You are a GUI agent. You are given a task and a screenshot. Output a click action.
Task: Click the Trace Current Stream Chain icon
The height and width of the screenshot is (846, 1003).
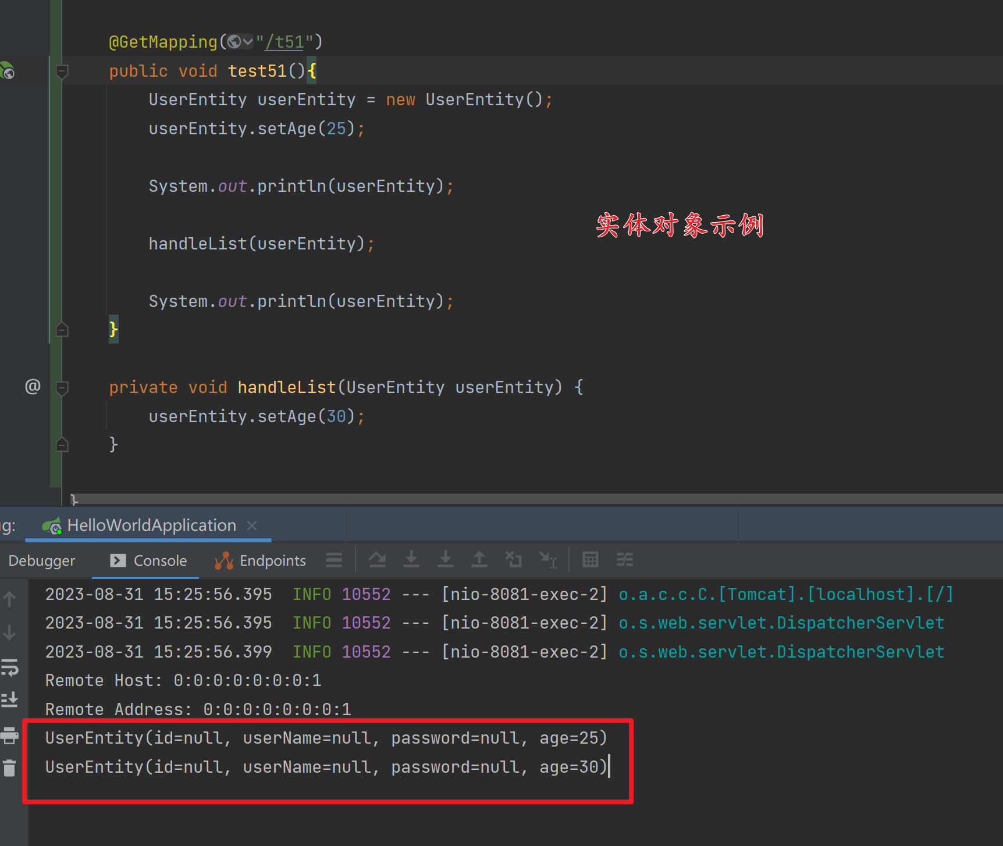pyautogui.click(x=624, y=559)
